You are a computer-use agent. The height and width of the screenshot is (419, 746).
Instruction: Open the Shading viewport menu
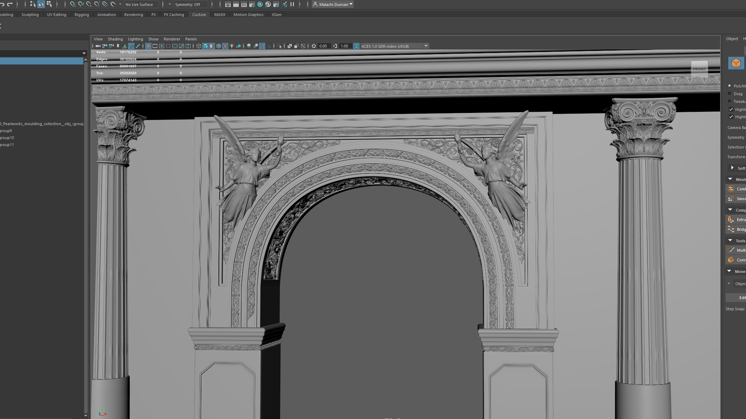115,39
